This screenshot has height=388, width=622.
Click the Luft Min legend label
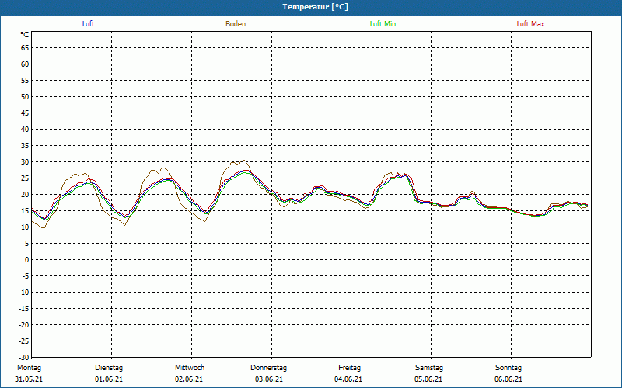pos(383,24)
